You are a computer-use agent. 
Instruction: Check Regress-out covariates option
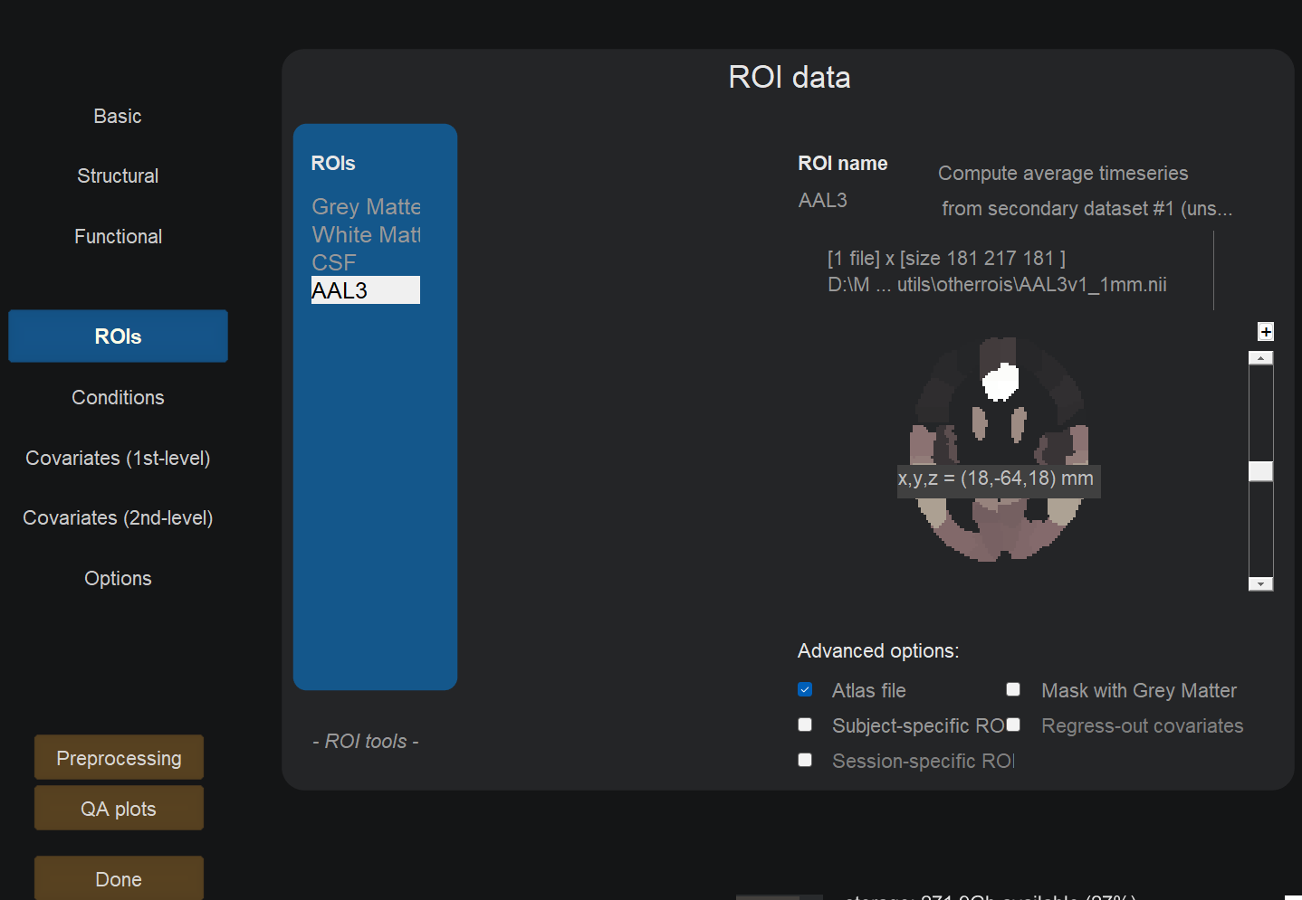1013,725
